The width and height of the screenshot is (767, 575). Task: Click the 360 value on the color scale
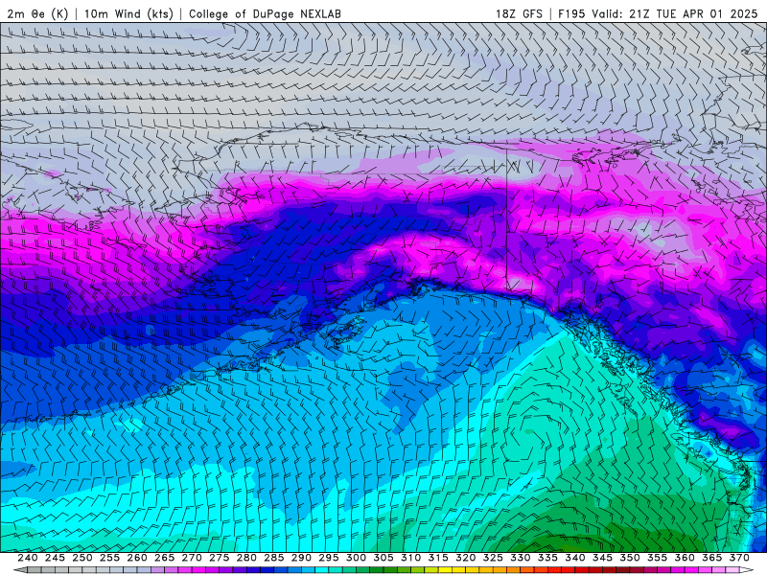coord(685,558)
